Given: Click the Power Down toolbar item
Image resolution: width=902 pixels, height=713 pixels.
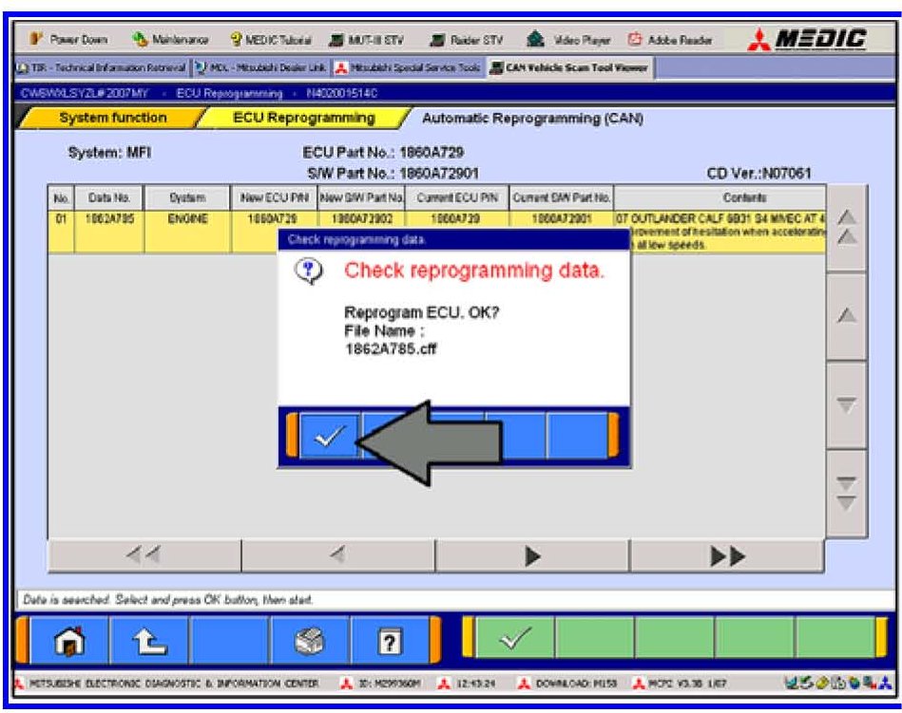Looking at the screenshot, I should [67, 39].
